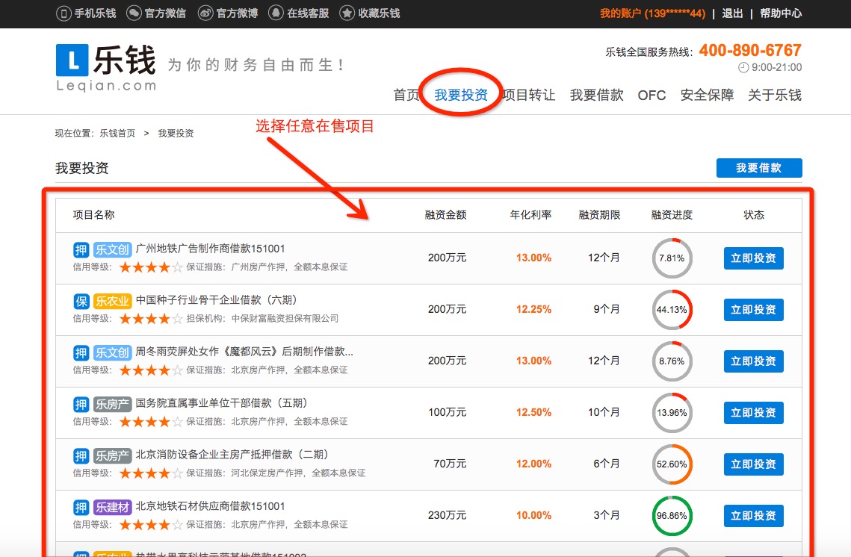Open the 项目转让 navigation item
The width and height of the screenshot is (851, 557).
pyautogui.click(x=529, y=95)
